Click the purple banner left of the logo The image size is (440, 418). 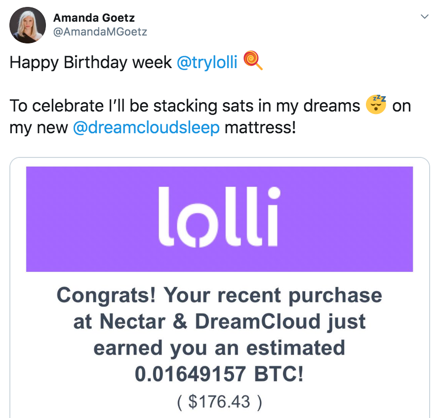(92, 219)
